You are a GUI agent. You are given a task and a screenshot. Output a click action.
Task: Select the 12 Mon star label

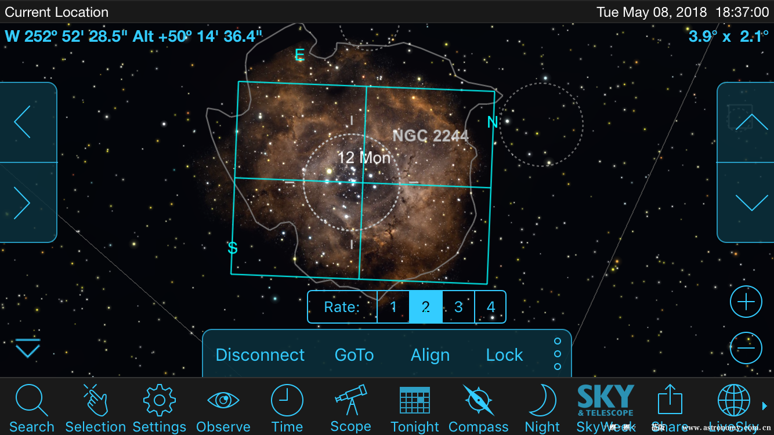364,158
